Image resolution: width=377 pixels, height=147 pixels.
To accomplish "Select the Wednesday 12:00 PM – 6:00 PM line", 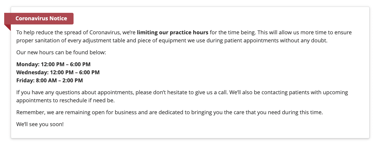I will point(58,72).
